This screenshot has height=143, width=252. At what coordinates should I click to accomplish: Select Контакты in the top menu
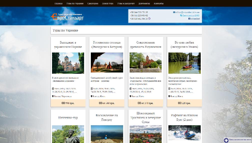(159, 3)
